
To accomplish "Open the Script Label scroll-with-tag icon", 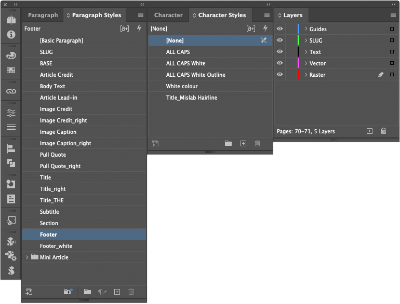I will pos(11,241).
